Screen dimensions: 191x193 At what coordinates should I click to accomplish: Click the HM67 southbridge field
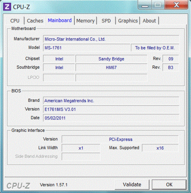[x=111, y=68]
